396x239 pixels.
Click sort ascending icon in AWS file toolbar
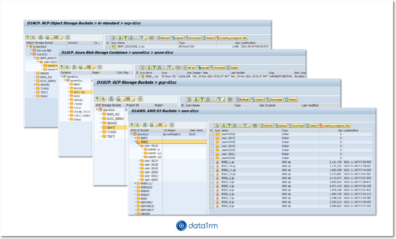click(224, 125)
